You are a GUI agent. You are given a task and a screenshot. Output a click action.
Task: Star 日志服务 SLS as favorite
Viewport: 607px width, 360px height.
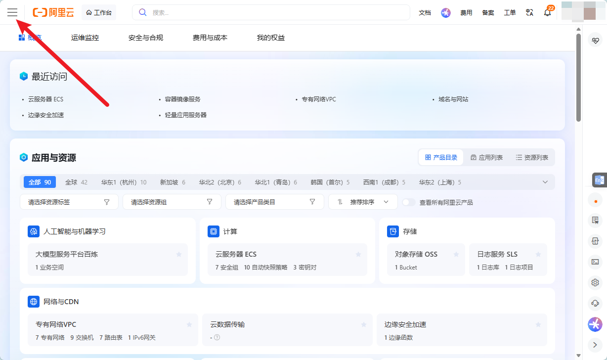click(538, 254)
